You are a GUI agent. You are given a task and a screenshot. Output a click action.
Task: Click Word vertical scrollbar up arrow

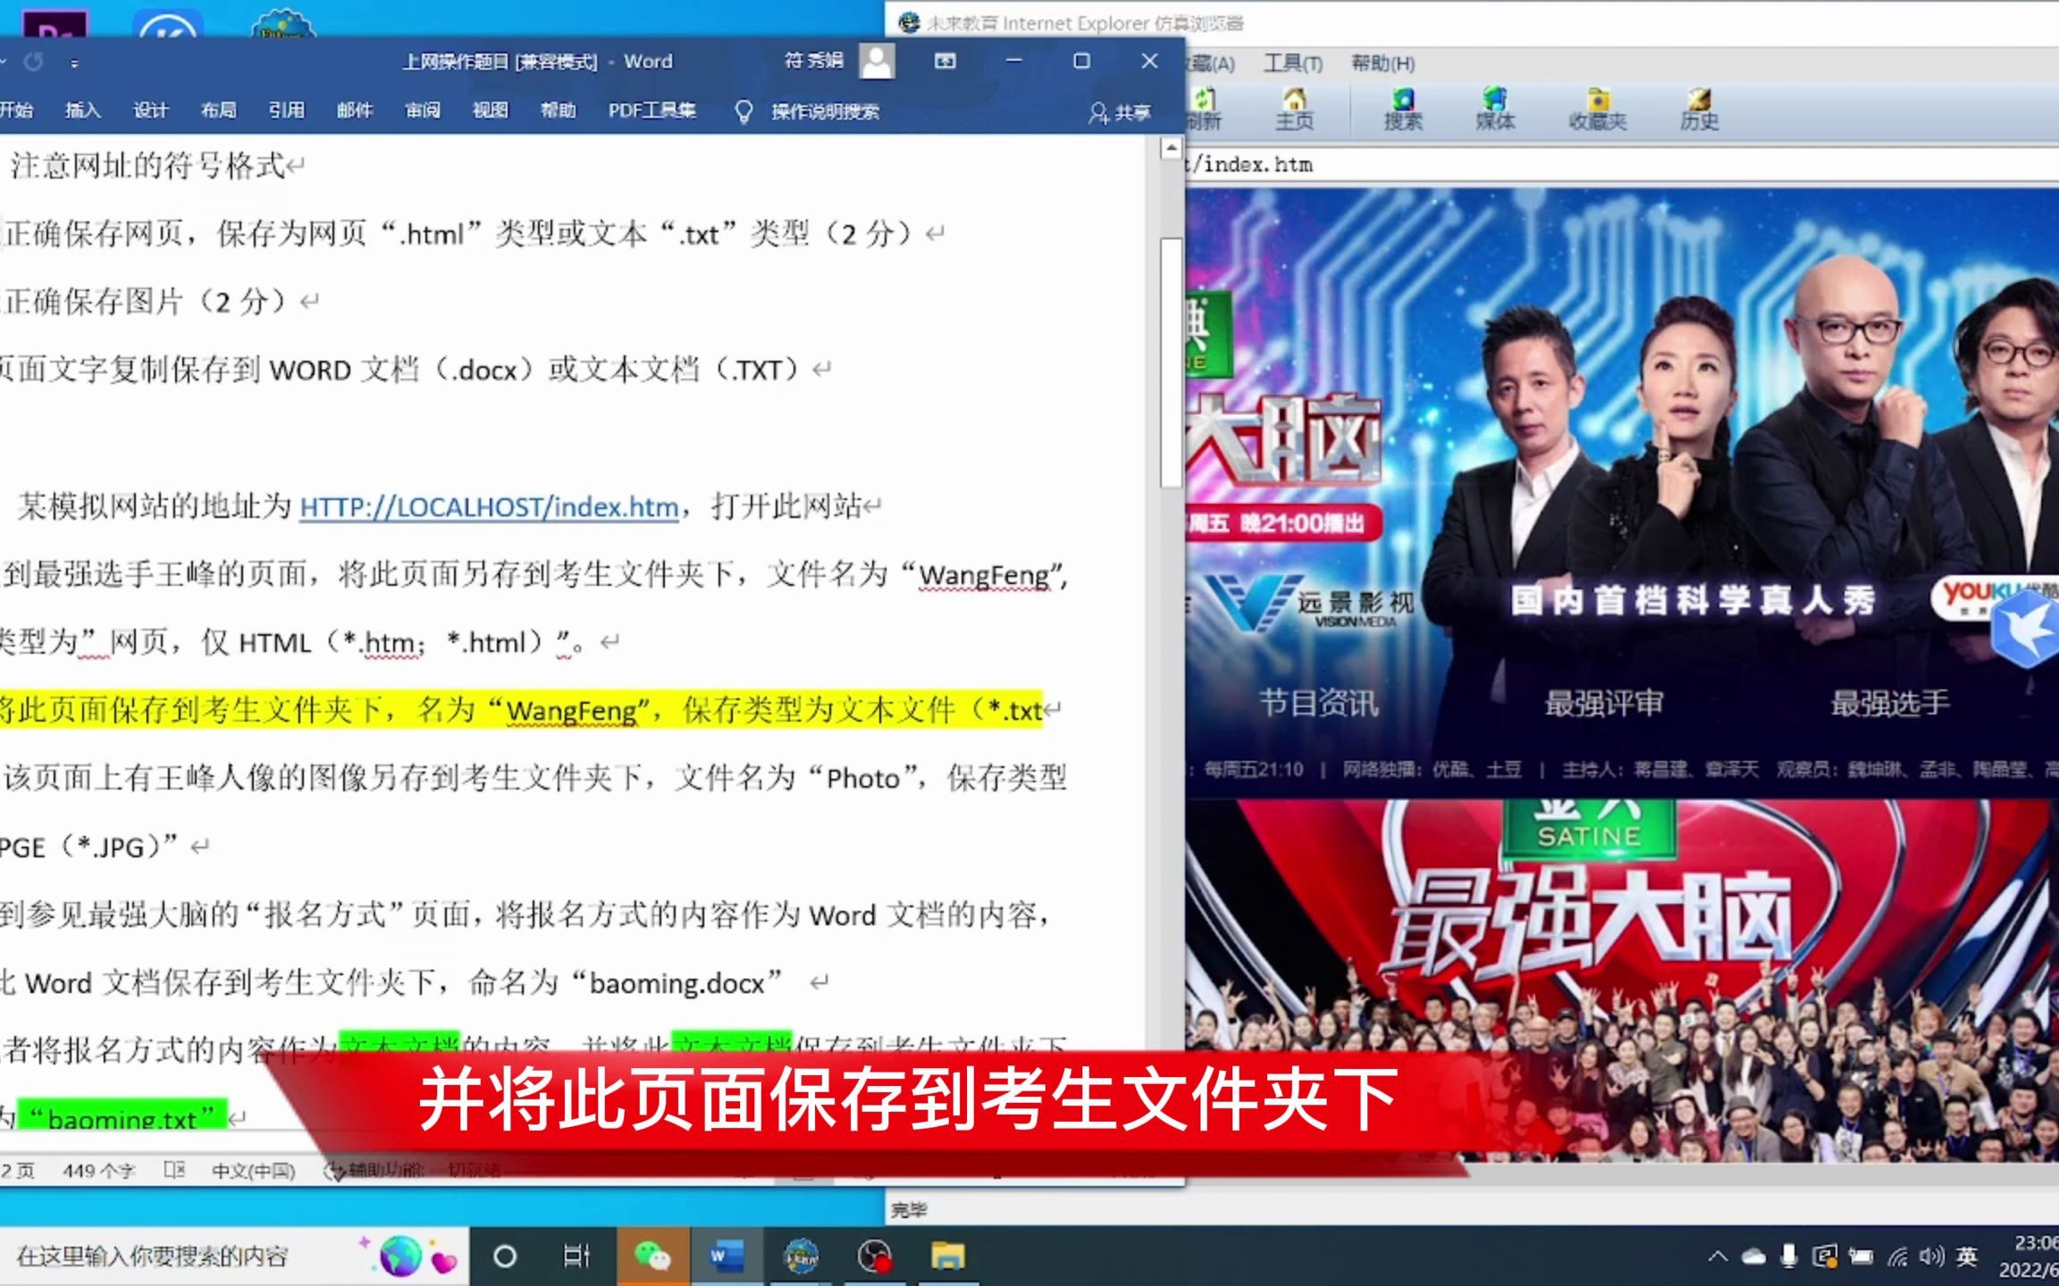(x=1171, y=148)
